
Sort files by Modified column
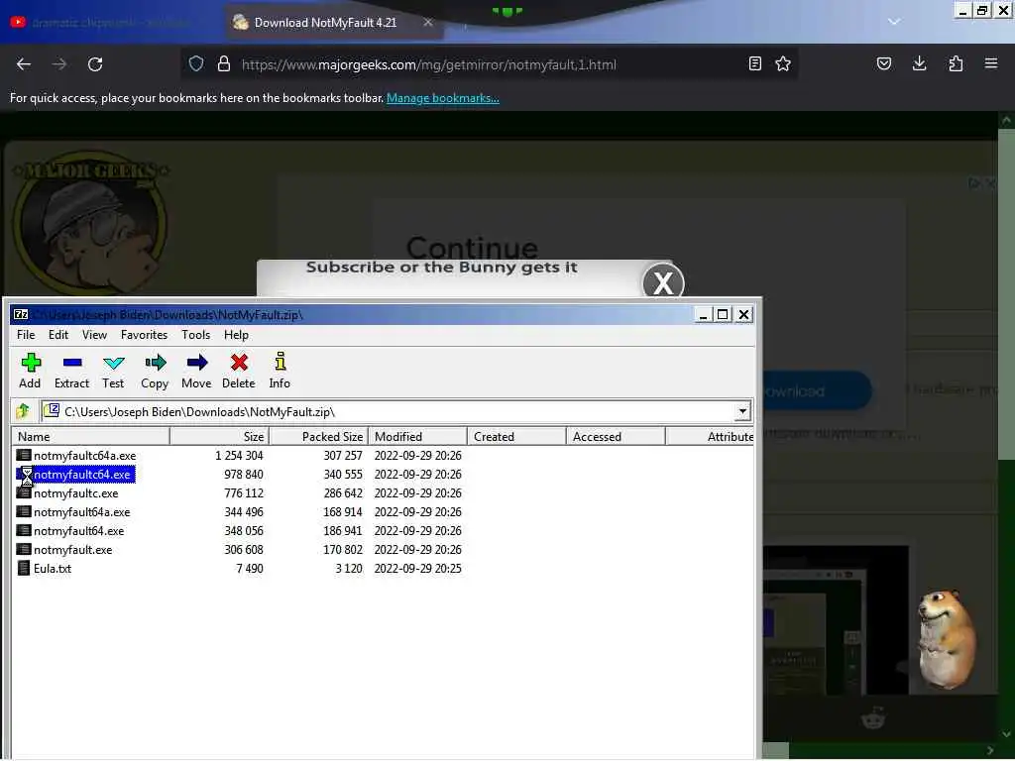pyautogui.click(x=418, y=437)
